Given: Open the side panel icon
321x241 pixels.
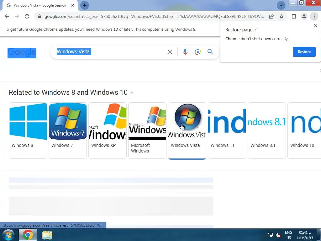Looking at the screenshot, I should [294, 16].
